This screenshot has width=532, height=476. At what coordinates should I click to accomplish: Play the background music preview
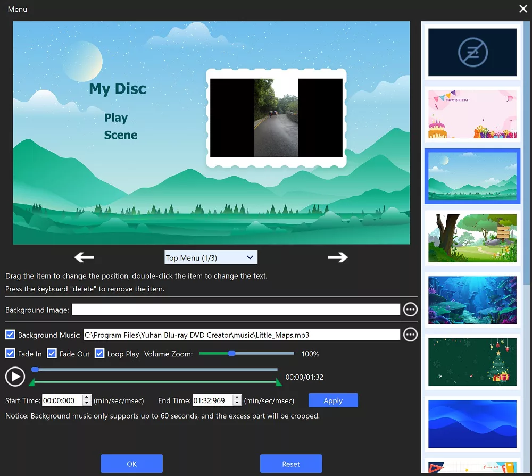[15, 377]
